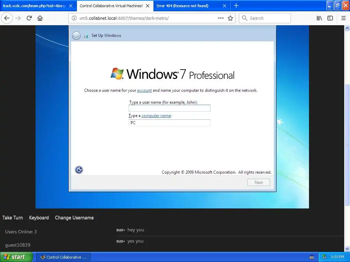This screenshot has height=262, width=350.
Task: View site information icon in address bar
Action: (74, 18)
